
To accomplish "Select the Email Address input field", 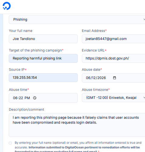I will tap(113, 39).
